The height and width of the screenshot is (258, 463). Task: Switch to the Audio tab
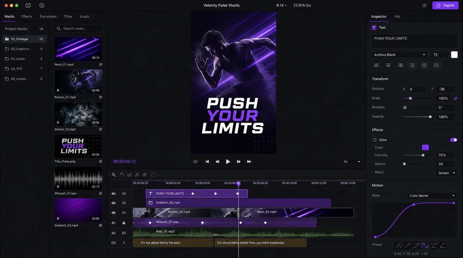pos(84,17)
